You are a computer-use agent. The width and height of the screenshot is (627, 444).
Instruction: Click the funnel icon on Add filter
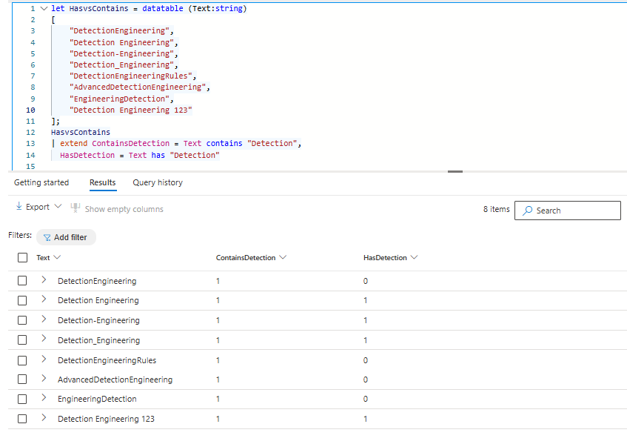pos(47,238)
